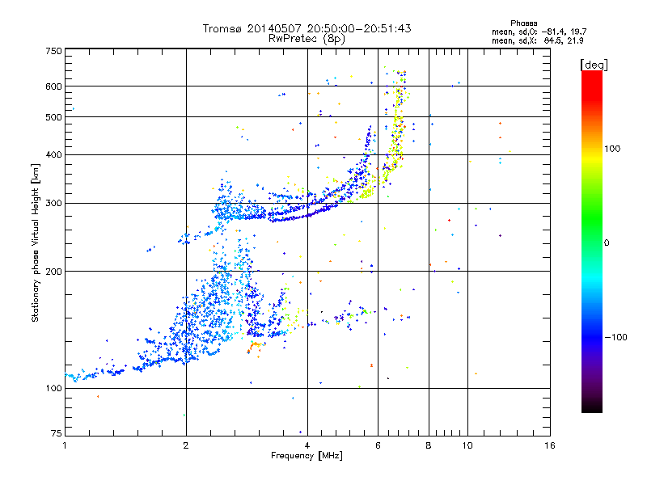
Task: Click the x-axis "1" tick label
Action: (x=65, y=445)
